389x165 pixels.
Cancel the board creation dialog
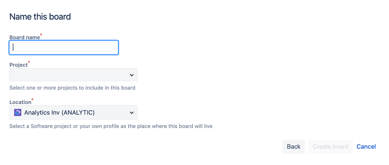366,147
